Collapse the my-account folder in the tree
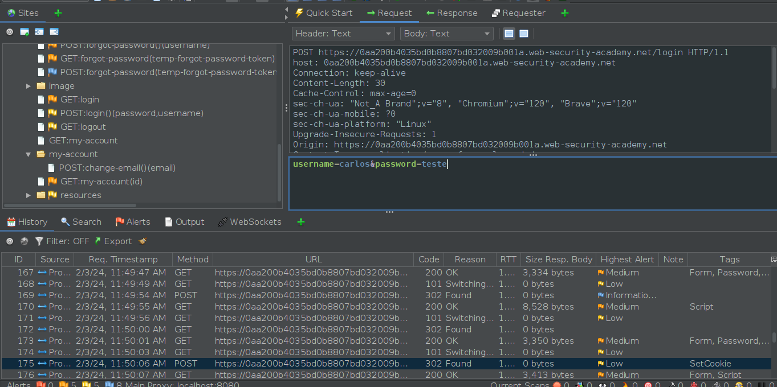Screen dimensions: 777x387 (29, 154)
